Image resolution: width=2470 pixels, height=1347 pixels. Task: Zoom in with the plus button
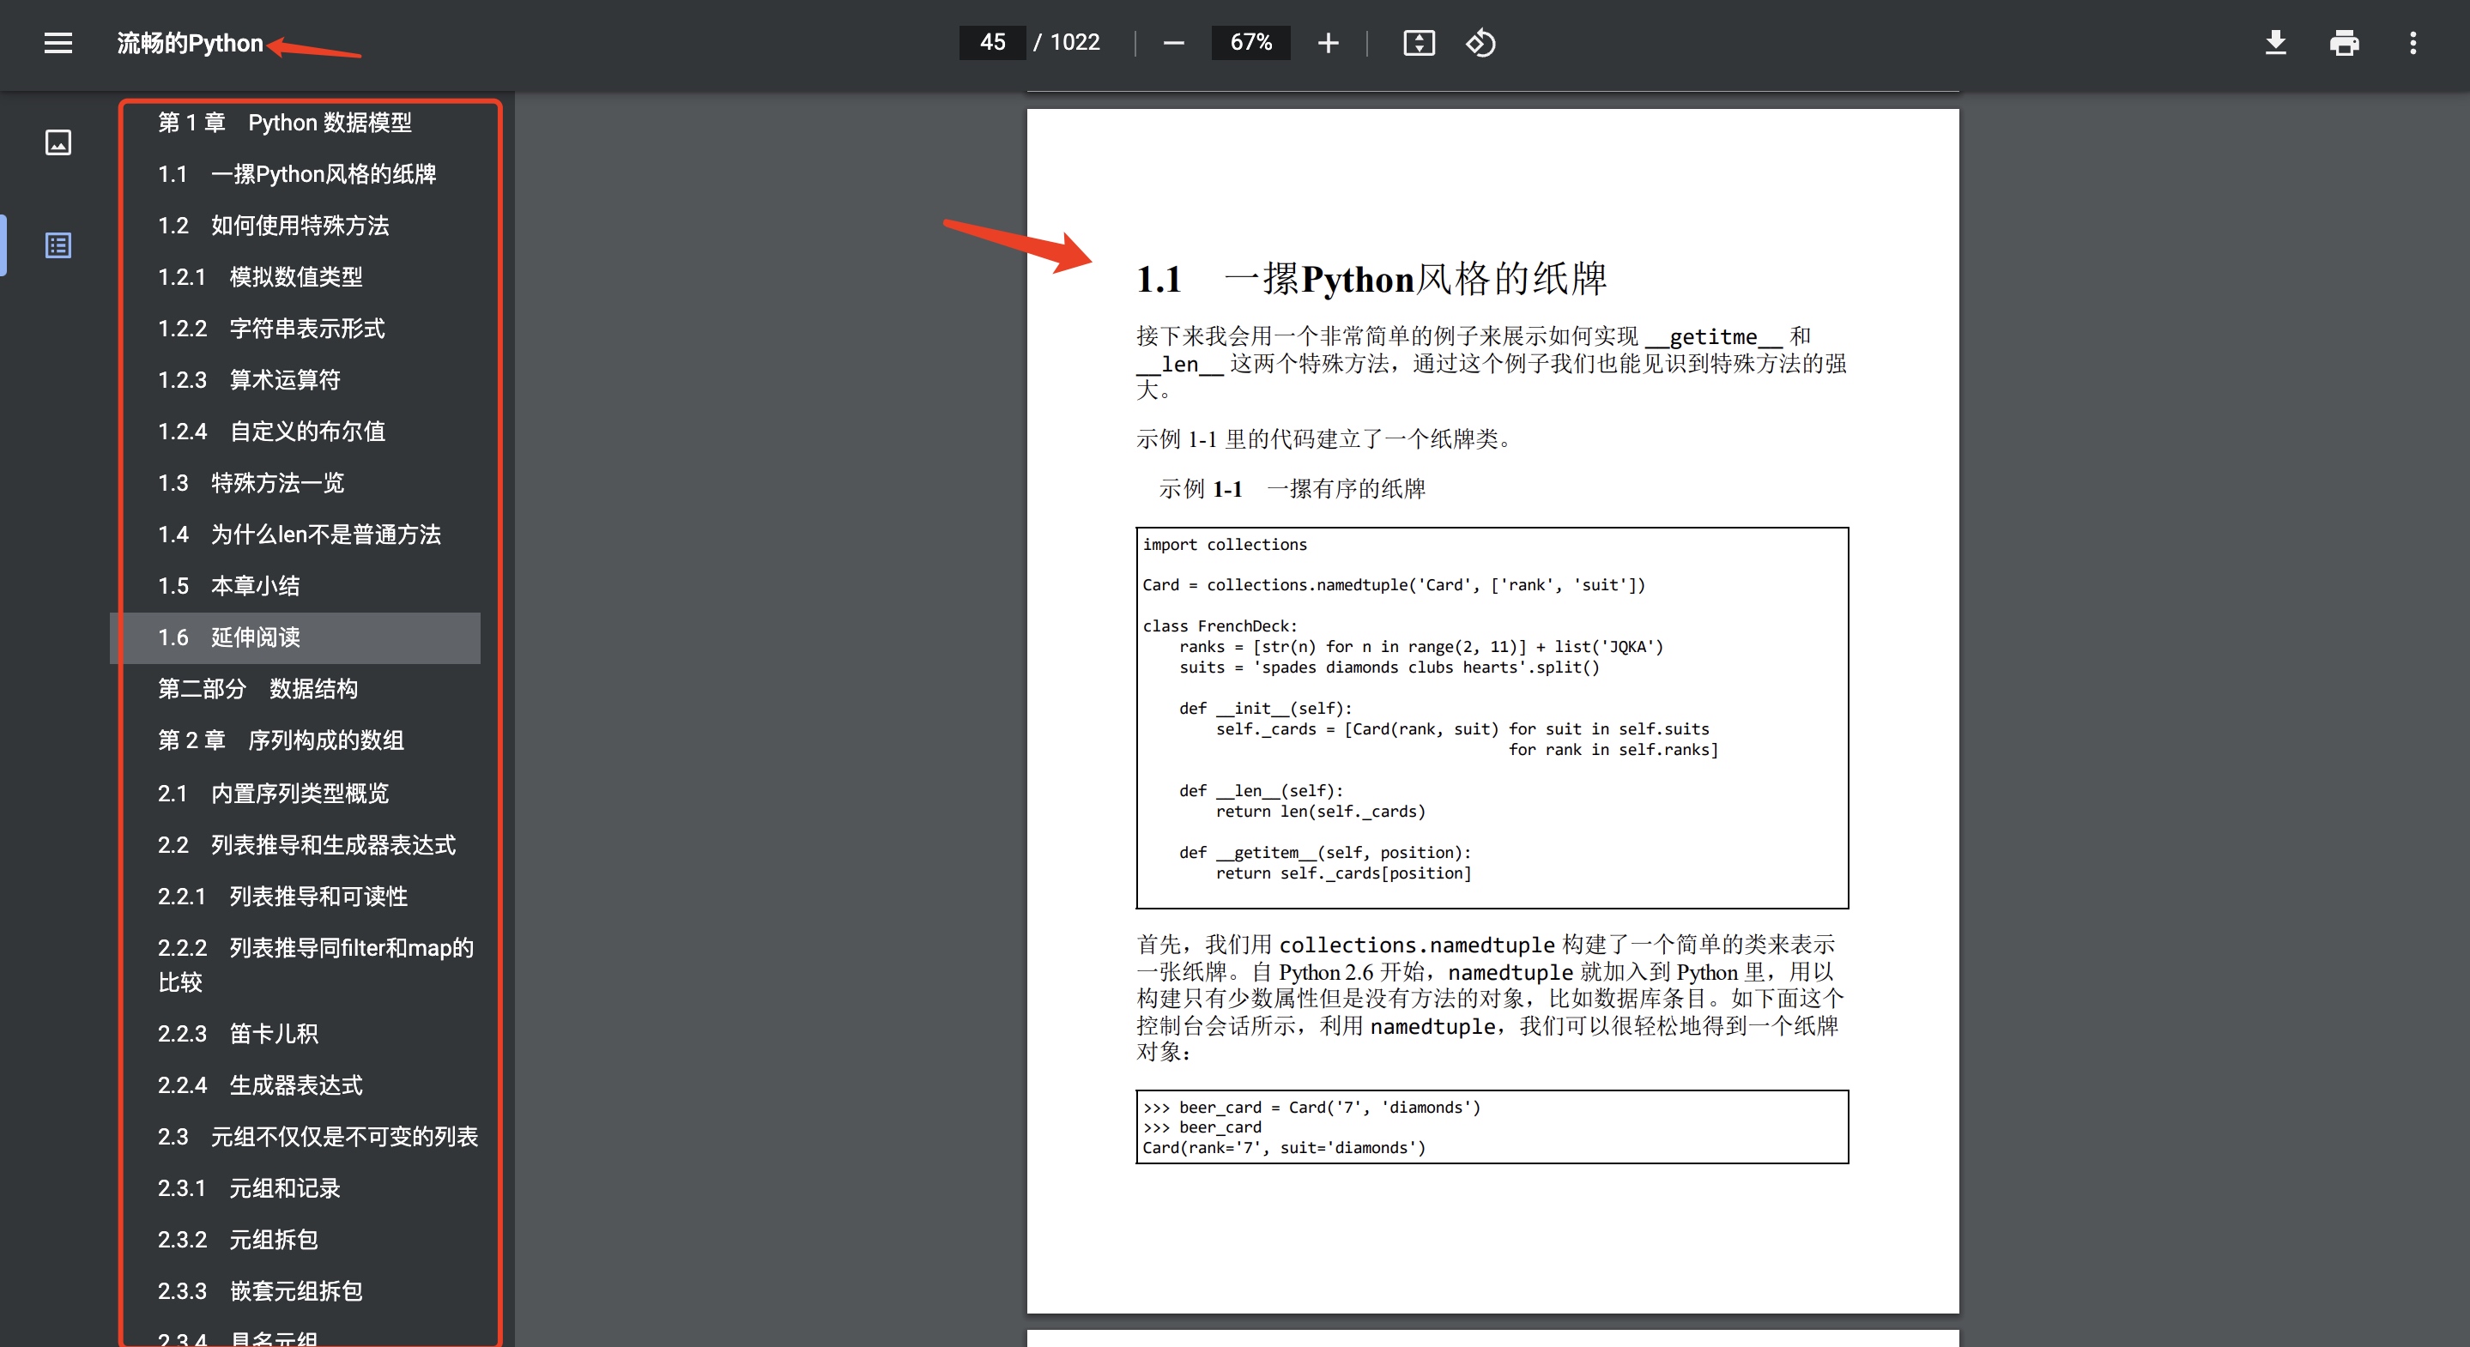click(1327, 43)
